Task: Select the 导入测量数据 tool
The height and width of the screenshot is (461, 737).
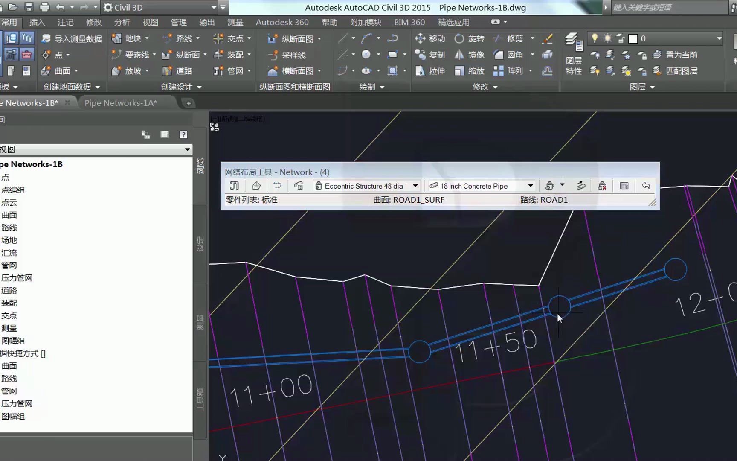Action: (73, 38)
